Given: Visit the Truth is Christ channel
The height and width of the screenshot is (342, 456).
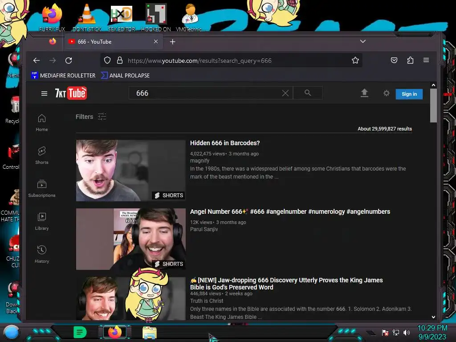Looking at the screenshot, I should point(207,301).
